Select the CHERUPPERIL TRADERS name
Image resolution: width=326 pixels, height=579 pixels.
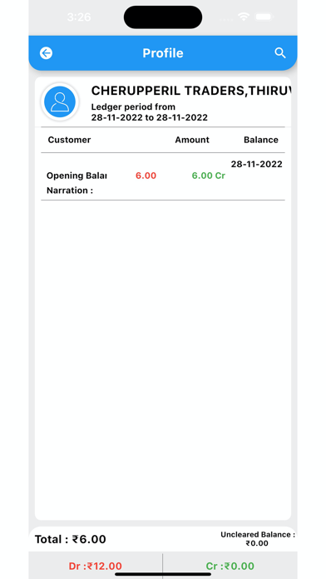[x=191, y=91]
